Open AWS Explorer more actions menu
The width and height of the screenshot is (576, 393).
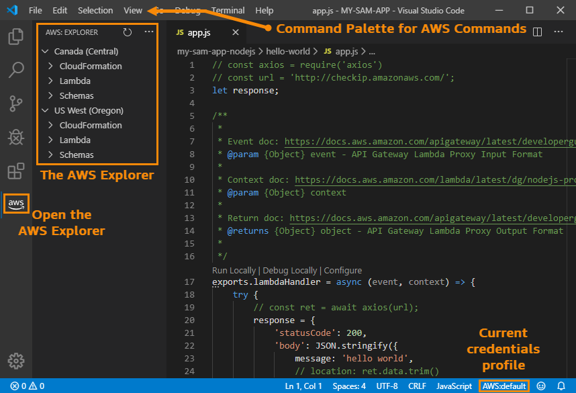point(149,32)
